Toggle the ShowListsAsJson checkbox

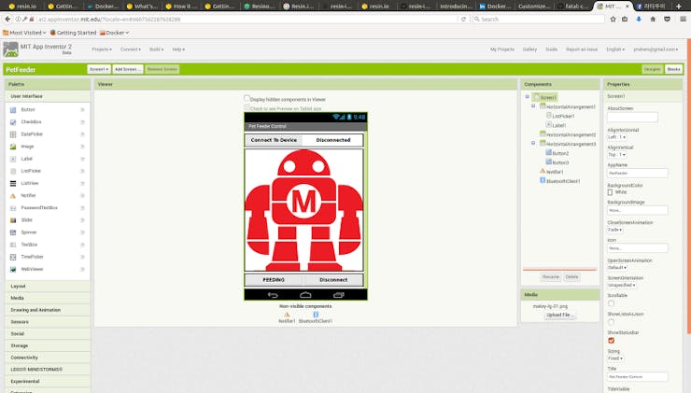pyautogui.click(x=611, y=322)
